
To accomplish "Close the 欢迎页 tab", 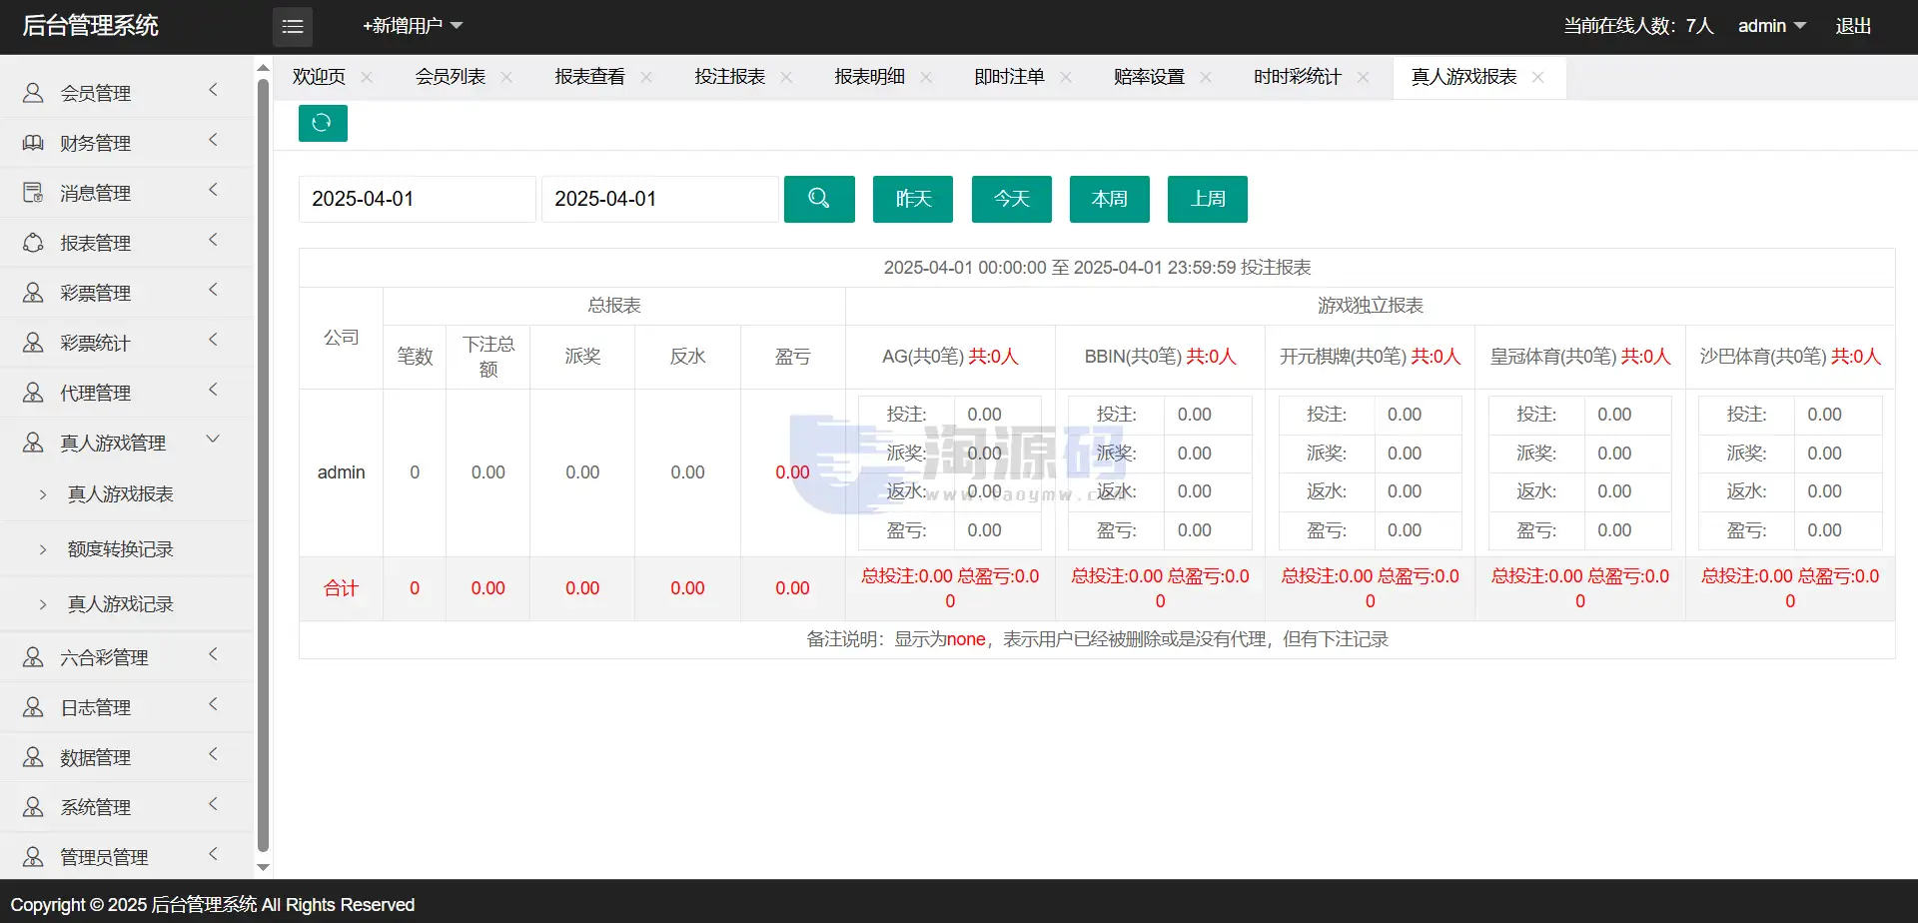I will click(367, 77).
